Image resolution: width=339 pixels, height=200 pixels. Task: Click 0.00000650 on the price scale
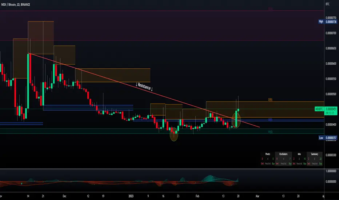pos(331,48)
